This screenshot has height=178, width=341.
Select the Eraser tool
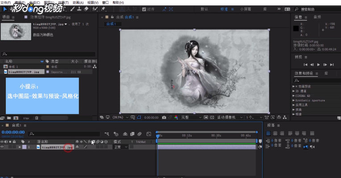tap(86, 9)
